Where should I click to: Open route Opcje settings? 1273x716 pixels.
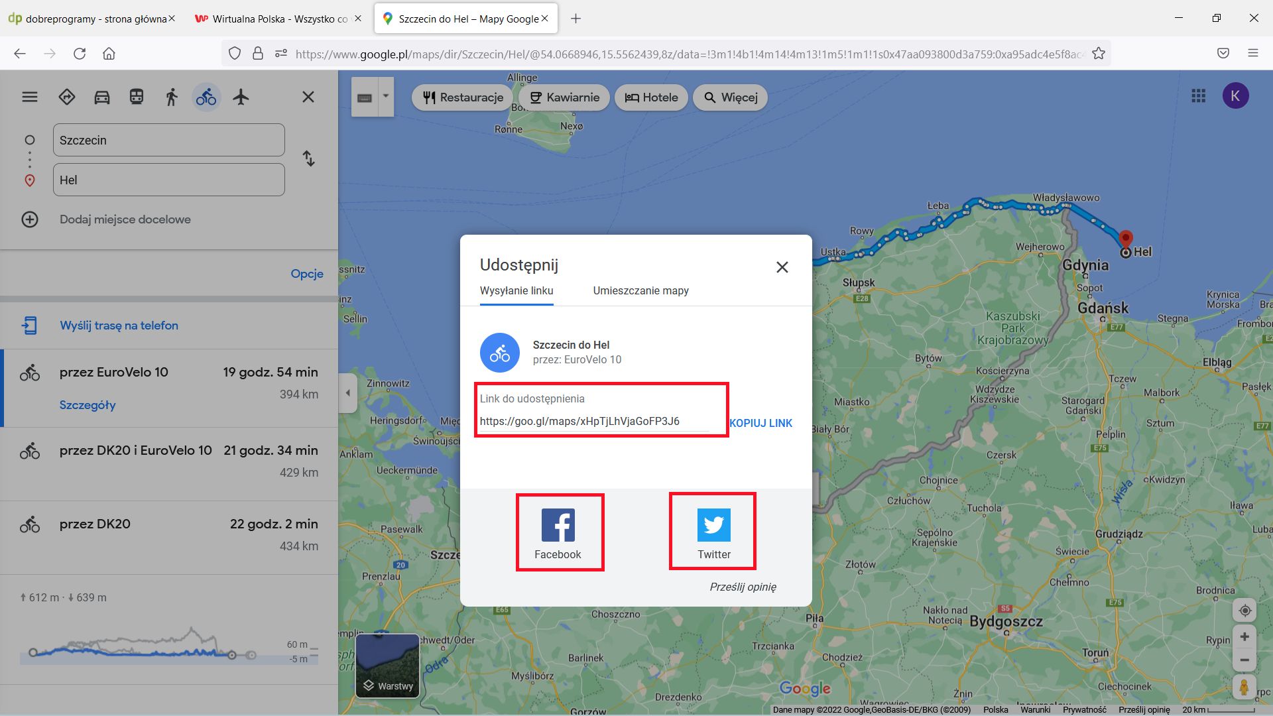coord(306,272)
